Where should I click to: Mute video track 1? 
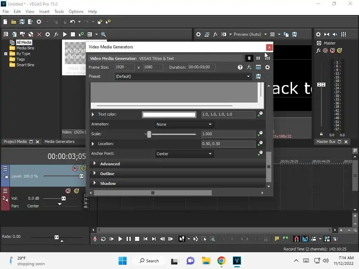[75, 168]
